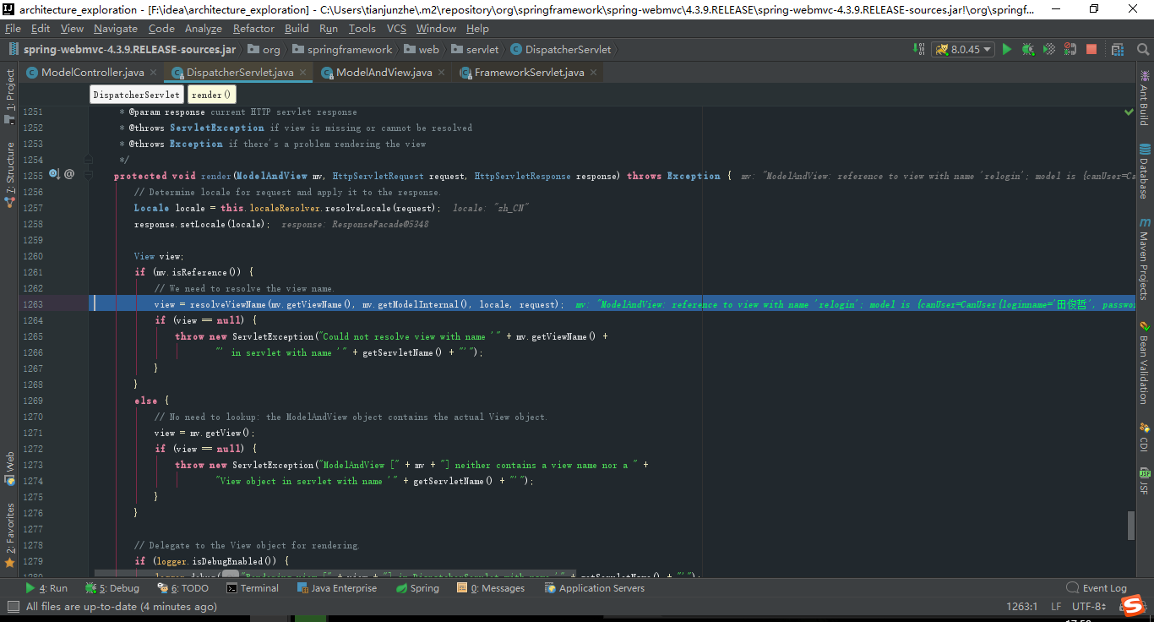Expand the springframework node in the breadcrumb bar
This screenshot has height=622, width=1154.
351,49
